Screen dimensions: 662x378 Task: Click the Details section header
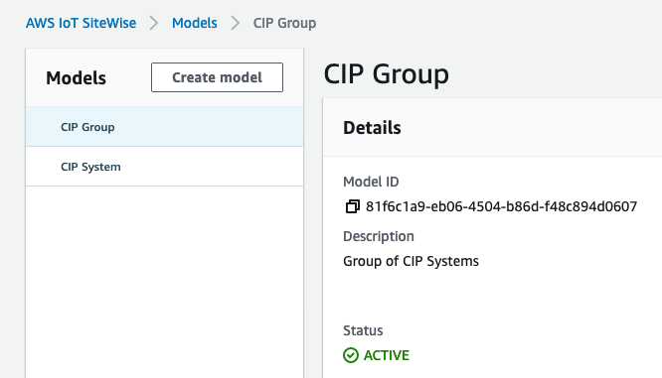pos(372,128)
